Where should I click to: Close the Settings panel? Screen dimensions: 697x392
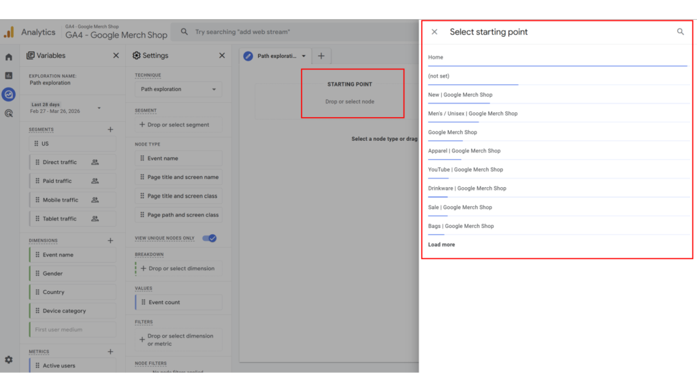pyautogui.click(x=222, y=56)
